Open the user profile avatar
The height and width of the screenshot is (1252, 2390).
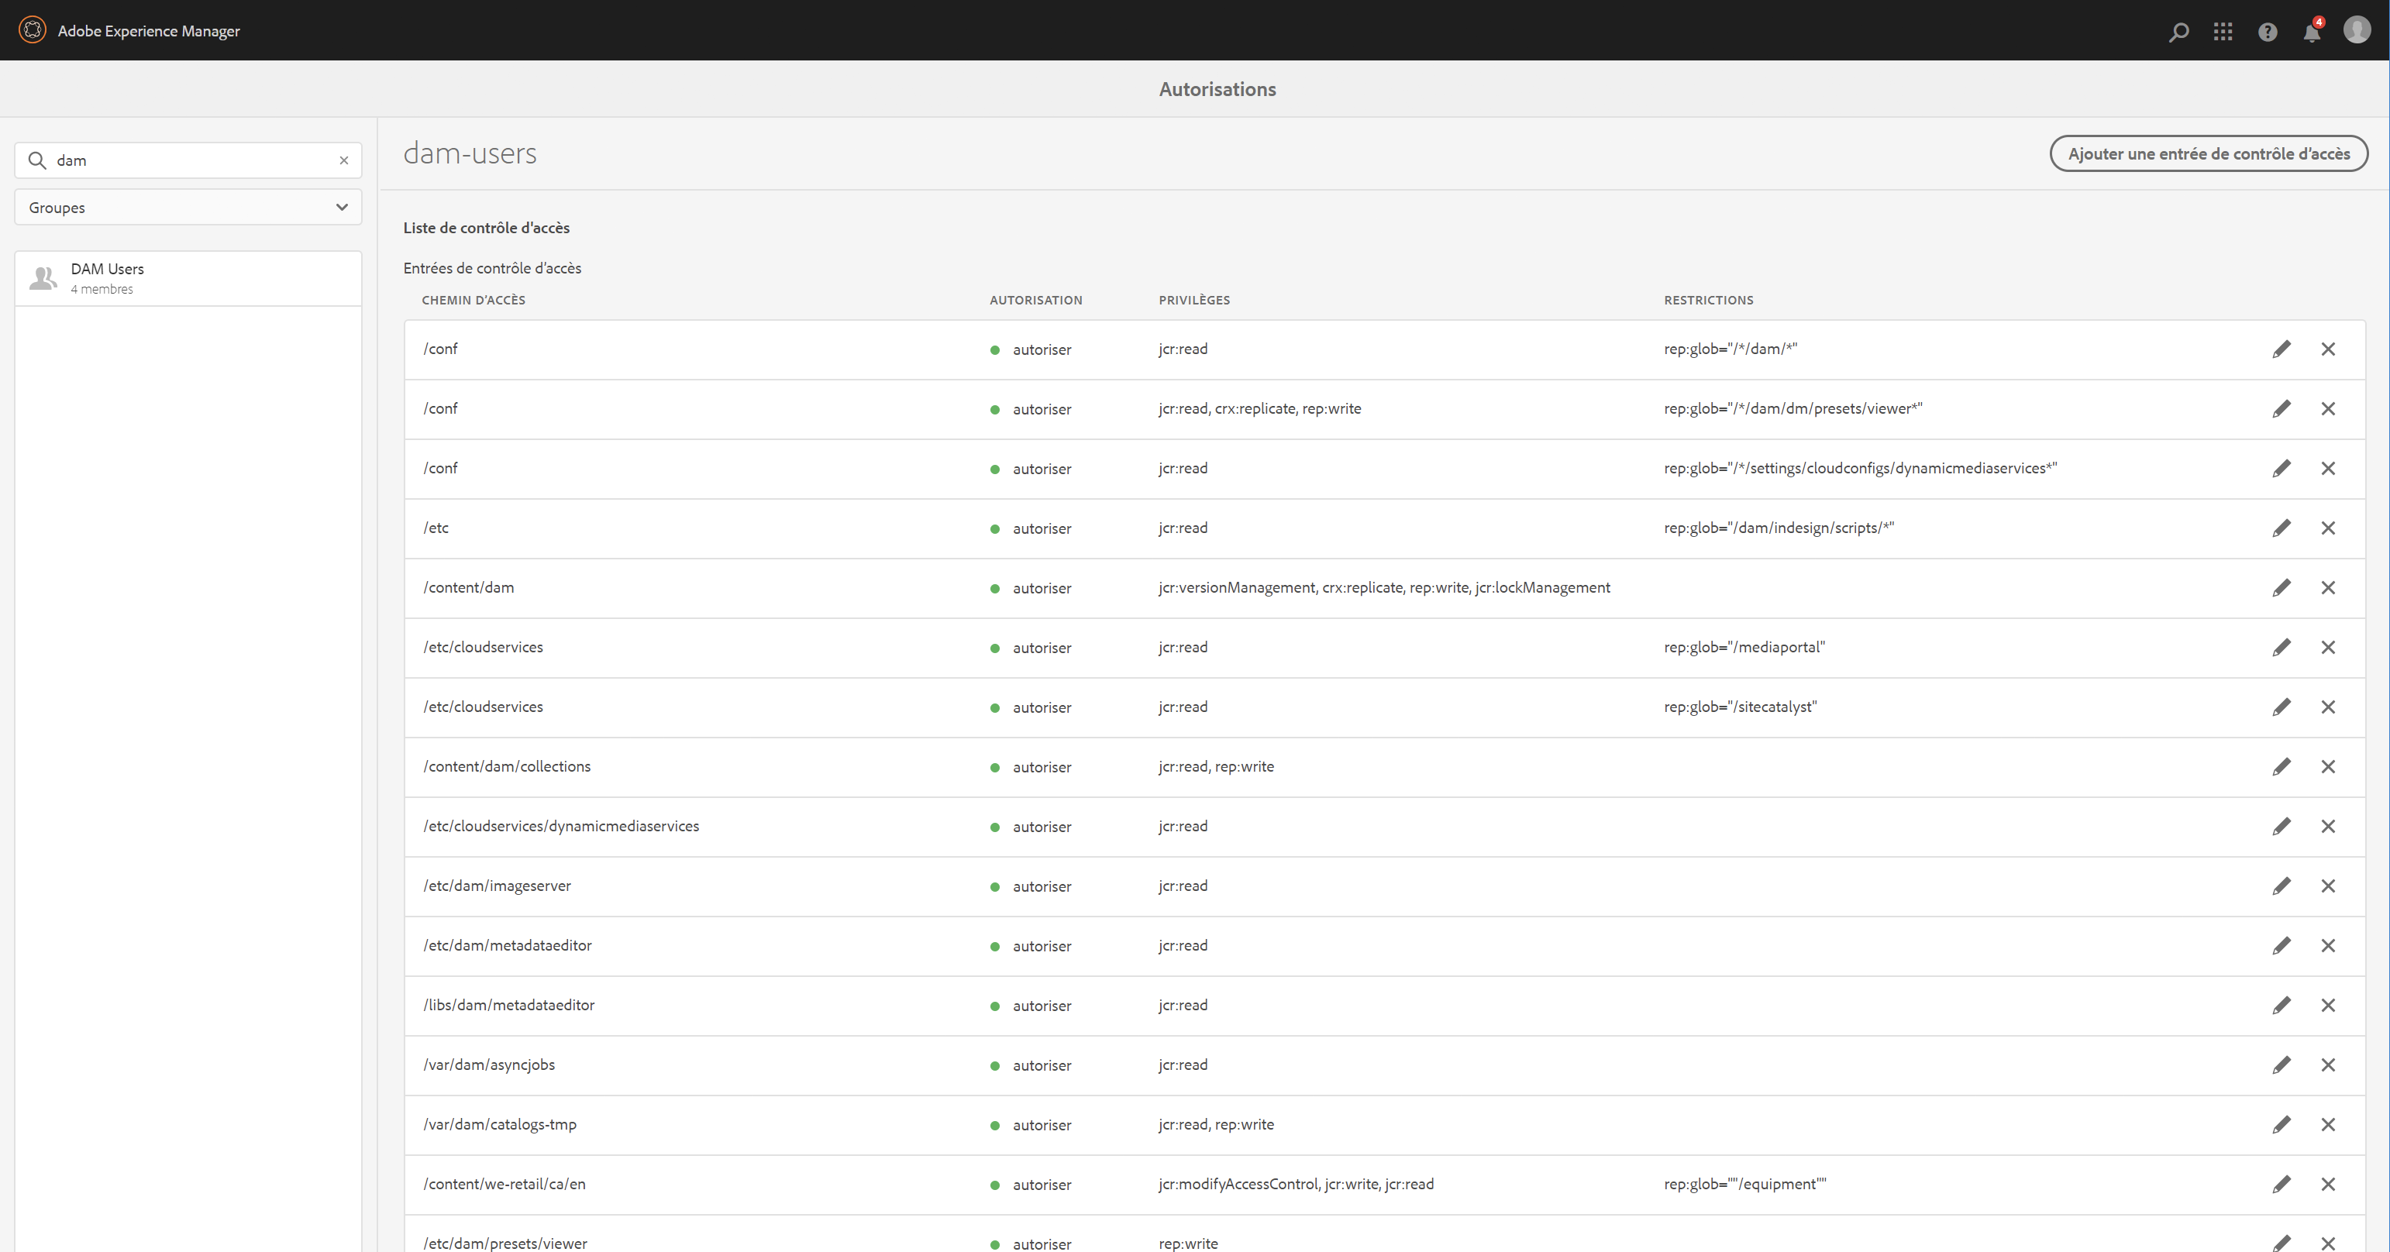pyautogui.click(x=2357, y=29)
